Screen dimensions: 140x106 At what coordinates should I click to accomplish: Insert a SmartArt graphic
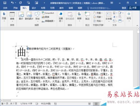pyautogui.click(x=48, y=13)
